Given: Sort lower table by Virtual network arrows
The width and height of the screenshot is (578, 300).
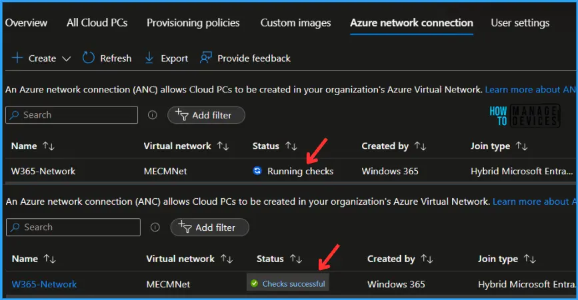Looking at the screenshot, I should coord(227,259).
